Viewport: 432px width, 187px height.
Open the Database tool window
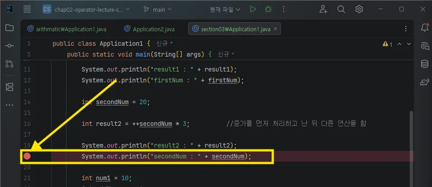click(x=425, y=64)
